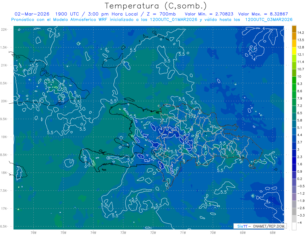Pick teal swatch between 6.5 and 5.8
Screen dimensions: 306x236
click(294, 117)
